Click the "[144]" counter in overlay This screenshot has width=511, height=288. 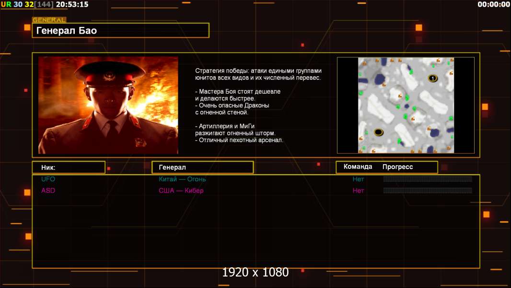[45, 5]
